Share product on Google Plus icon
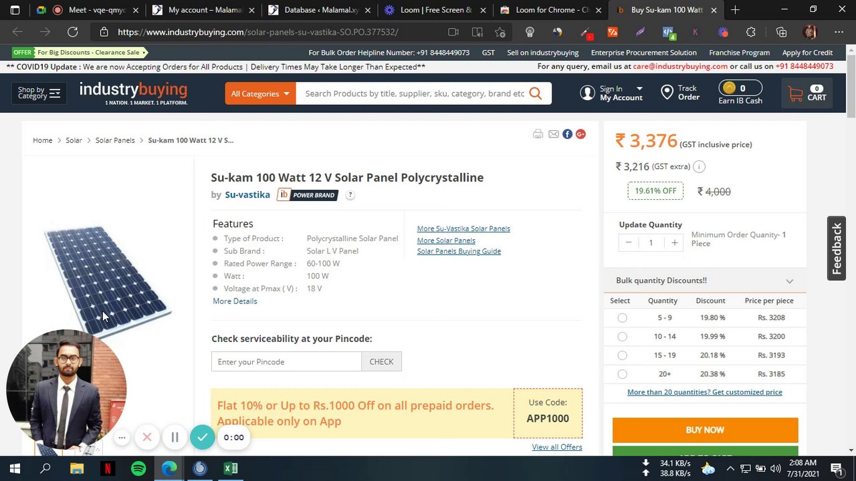 click(x=580, y=134)
